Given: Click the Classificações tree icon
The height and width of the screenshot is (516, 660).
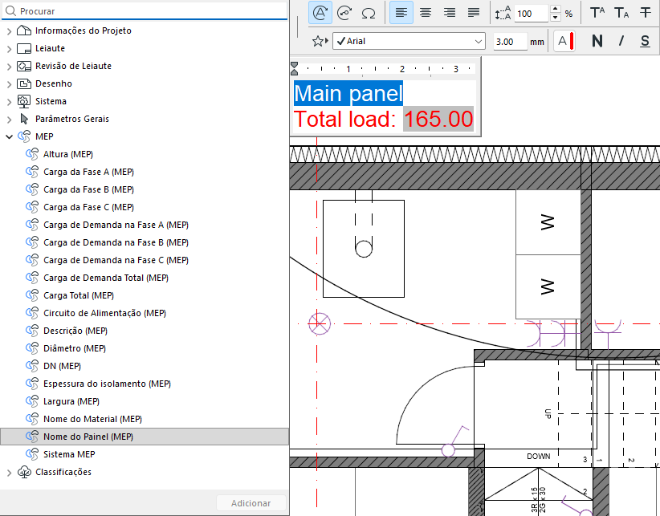Looking at the screenshot, I should click(24, 472).
